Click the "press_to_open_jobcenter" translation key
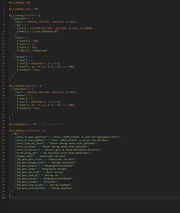 coord(31,137)
